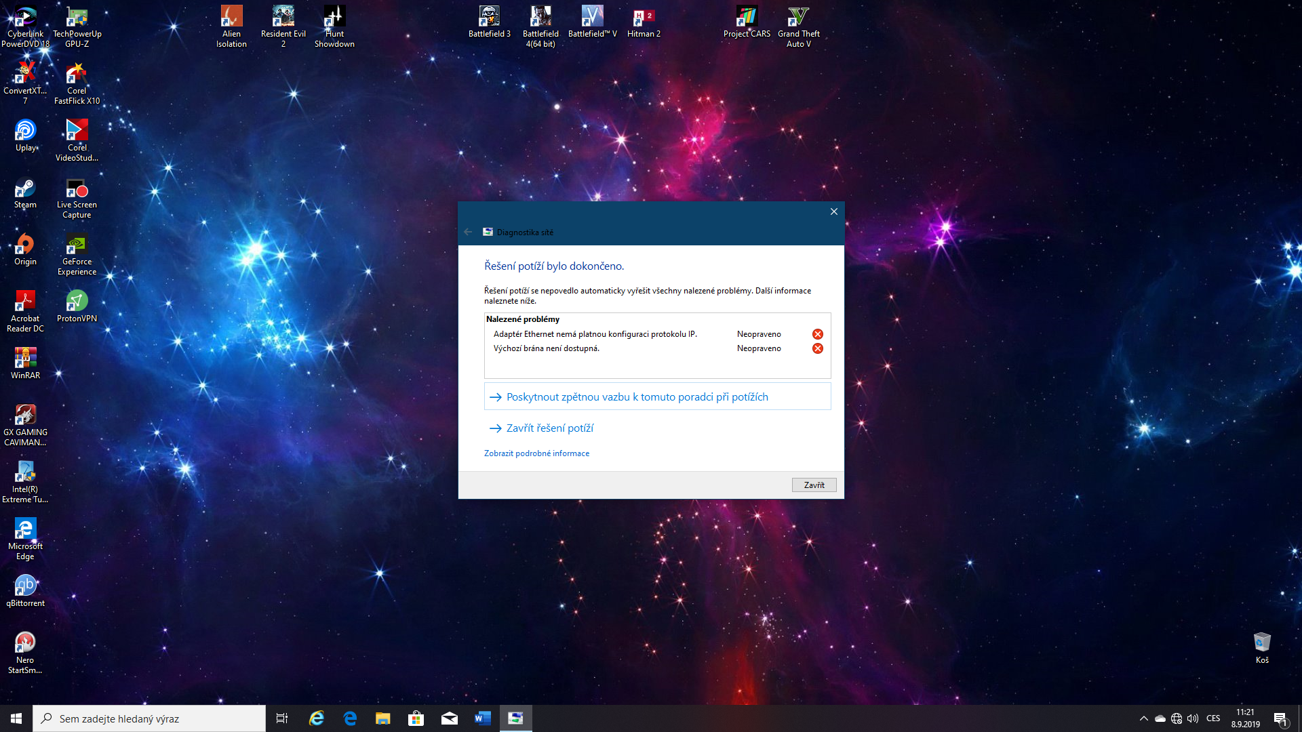
Task: Click the Zobrazit podrobné informace link
Action: click(x=536, y=453)
